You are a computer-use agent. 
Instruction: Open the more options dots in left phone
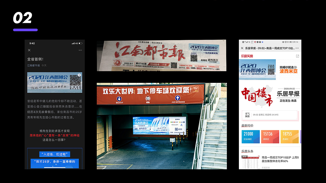80,50
